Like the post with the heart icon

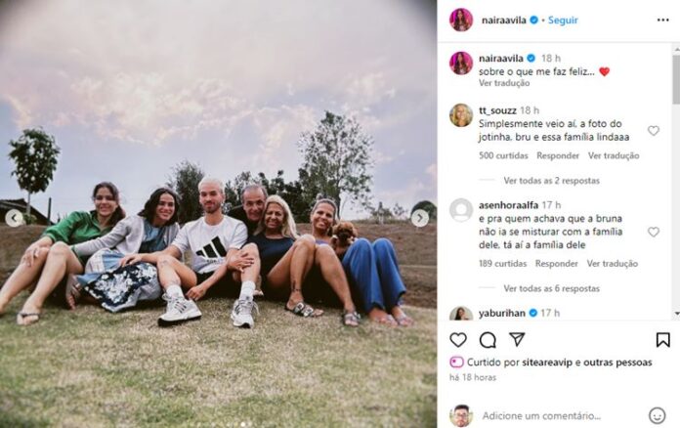pos(458,340)
